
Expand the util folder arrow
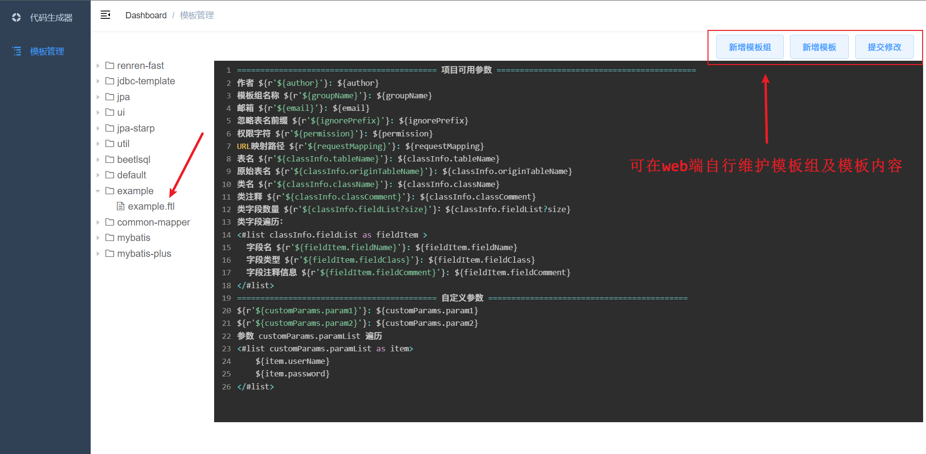98,144
